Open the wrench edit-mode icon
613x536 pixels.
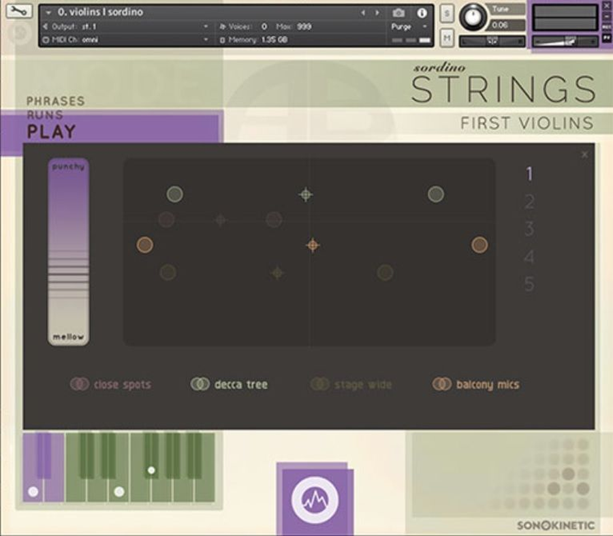(19, 12)
